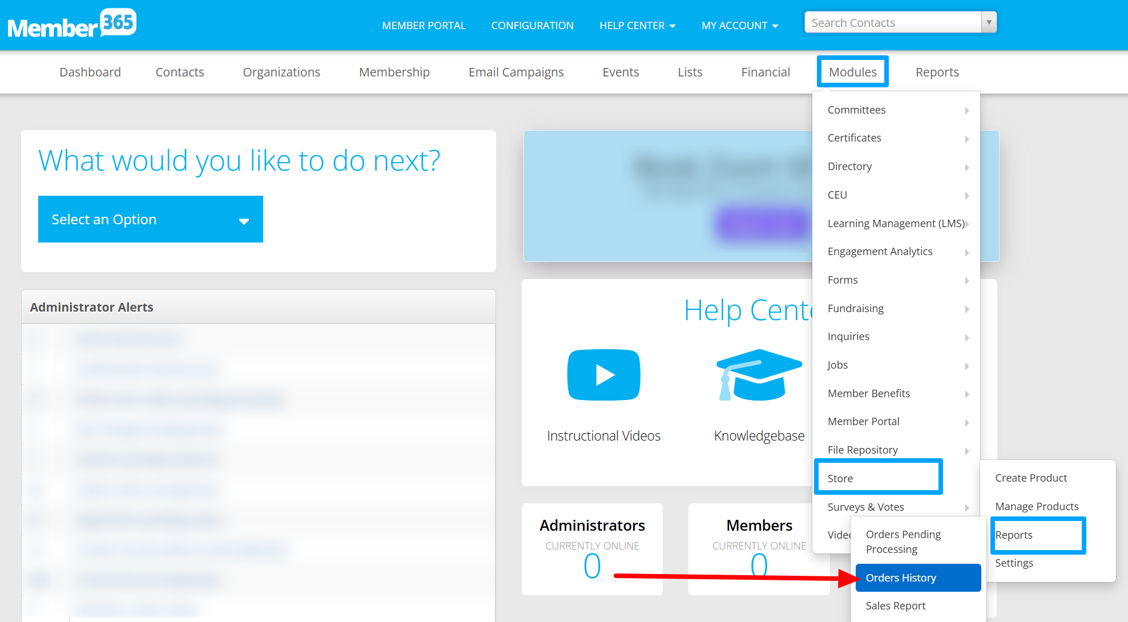The height and width of the screenshot is (622, 1128).
Task: Go to MEMBER PORTAL link
Action: (x=424, y=26)
